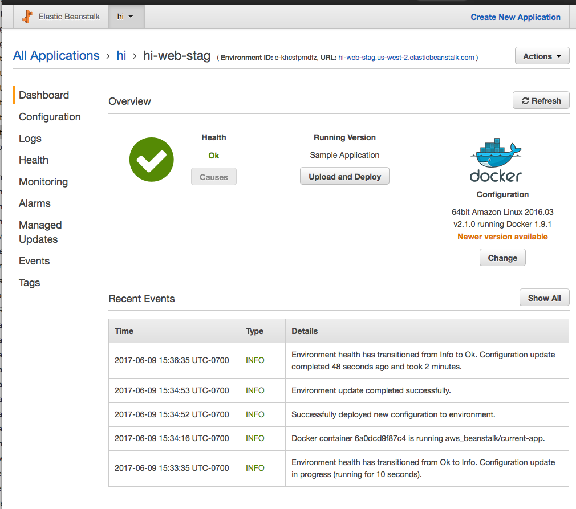Open Monitoring in the sidebar
Screen dimensions: 576x509
pos(43,182)
